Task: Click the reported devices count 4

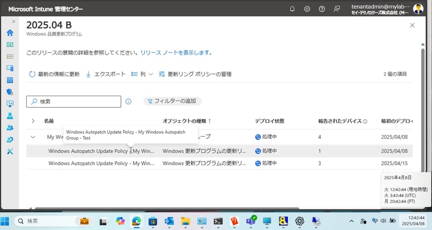Action: coord(319,137)
